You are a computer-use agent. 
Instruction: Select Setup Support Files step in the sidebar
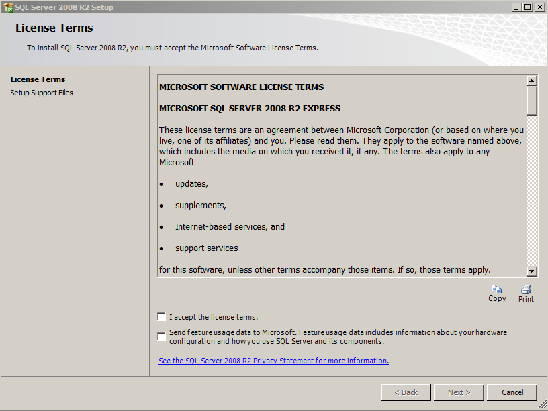pos(42,93)
